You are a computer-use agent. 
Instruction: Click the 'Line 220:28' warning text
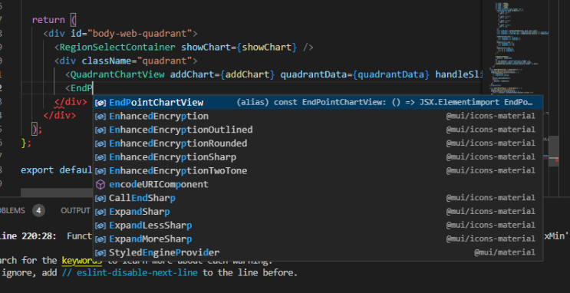(x=28, y=236)
